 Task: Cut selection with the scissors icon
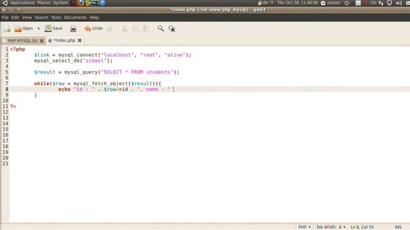124,29
